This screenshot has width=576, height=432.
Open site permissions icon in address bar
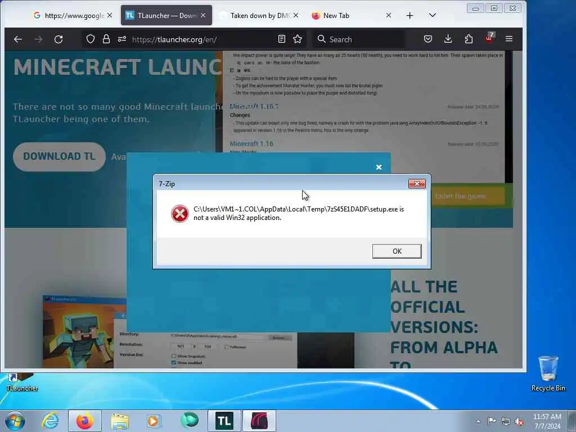[122, 39]
